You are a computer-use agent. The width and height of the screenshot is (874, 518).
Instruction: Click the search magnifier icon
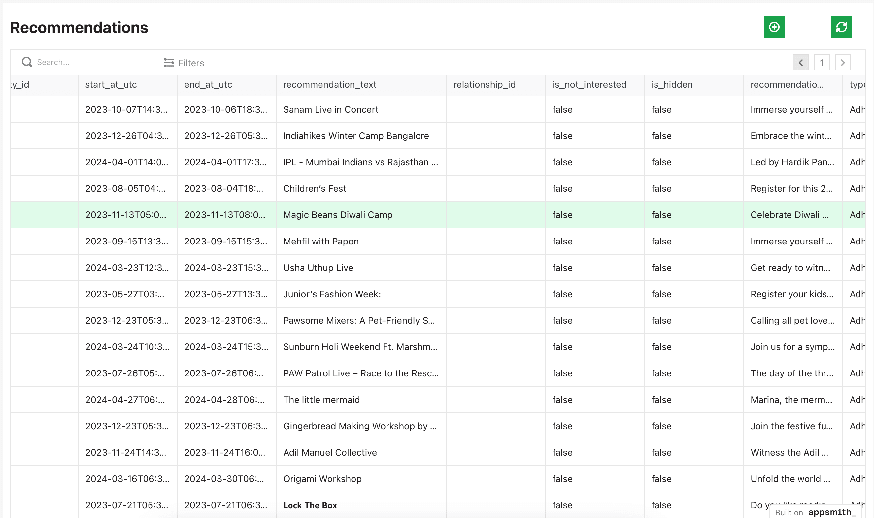click(x=27, y=62)
